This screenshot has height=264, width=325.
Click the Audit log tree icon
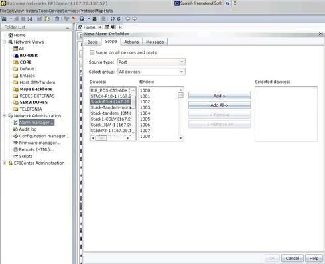(15, 129)
